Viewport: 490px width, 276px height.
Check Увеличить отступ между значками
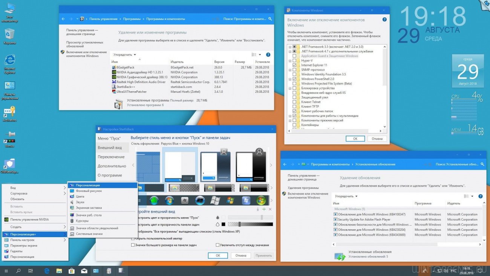(218, 245)
